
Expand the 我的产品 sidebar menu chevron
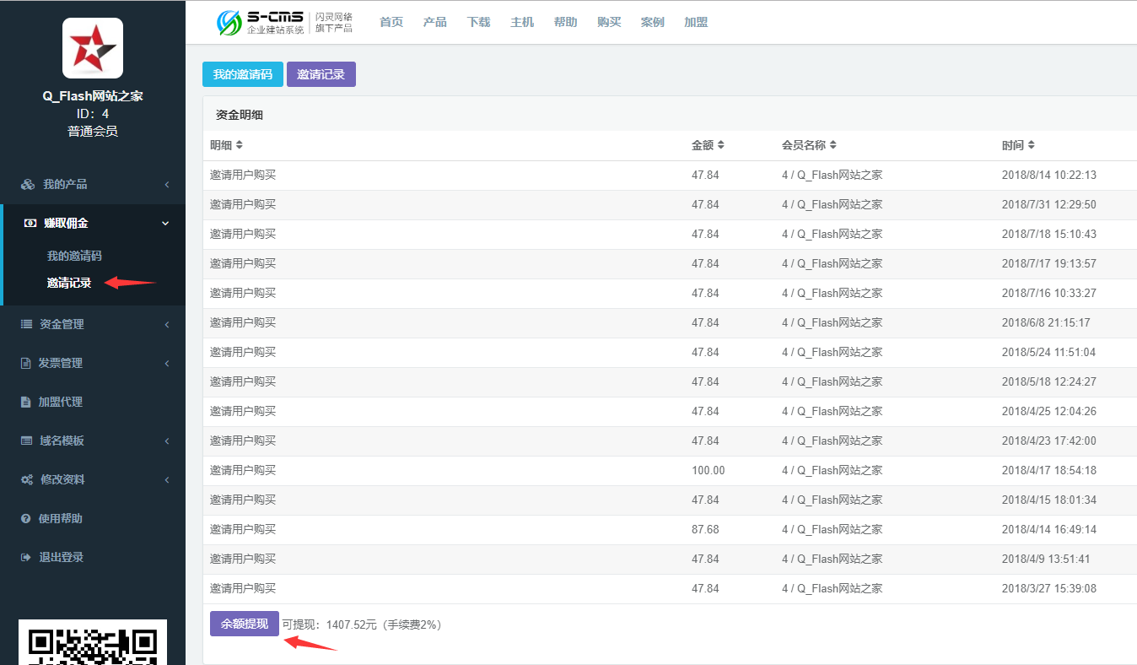[x=166, y=185]
